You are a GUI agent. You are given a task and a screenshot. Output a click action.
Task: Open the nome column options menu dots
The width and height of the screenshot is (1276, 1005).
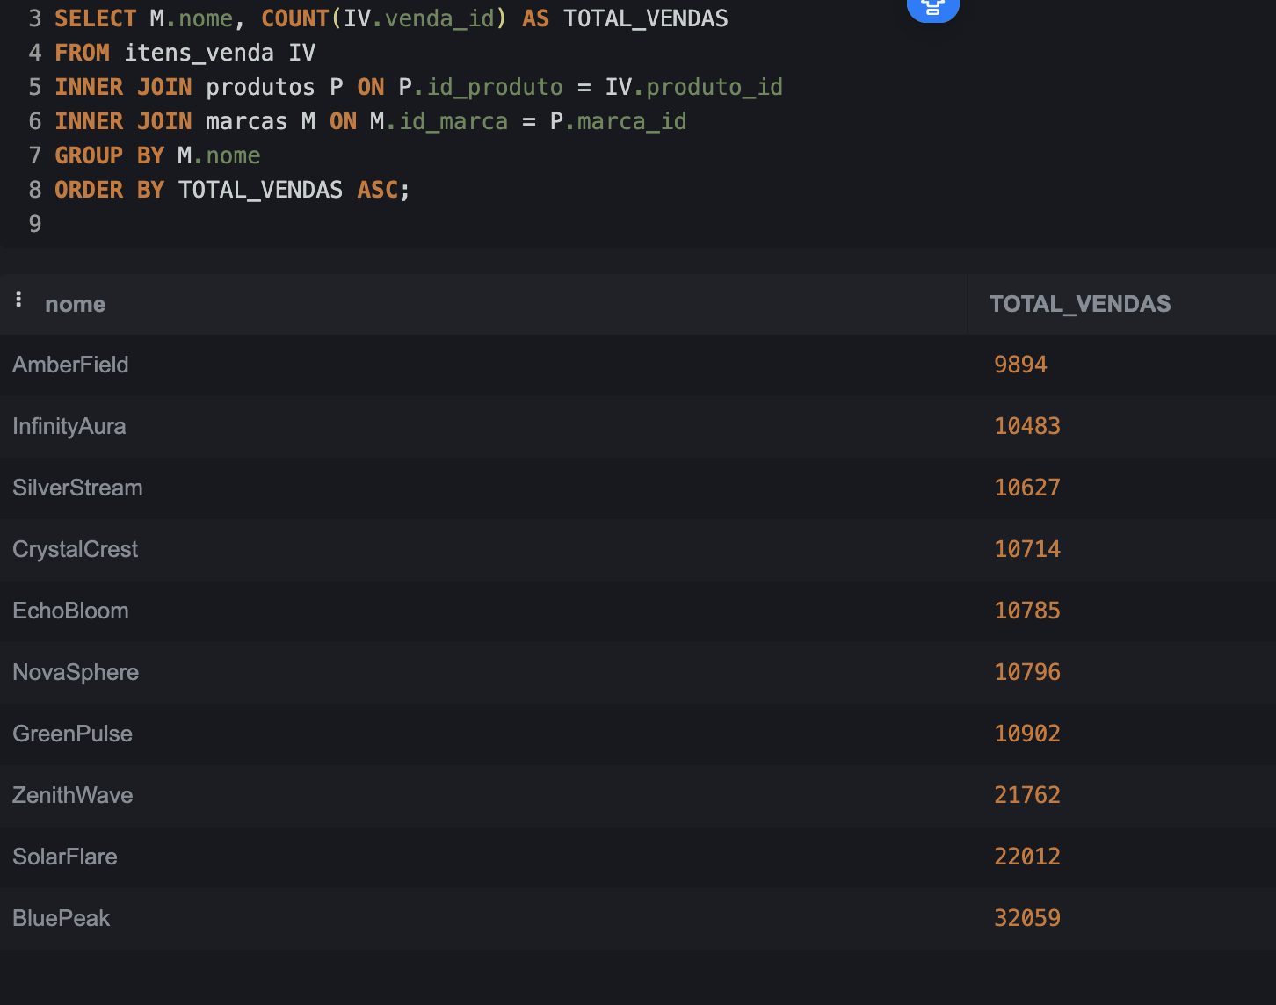pos(18,300)
